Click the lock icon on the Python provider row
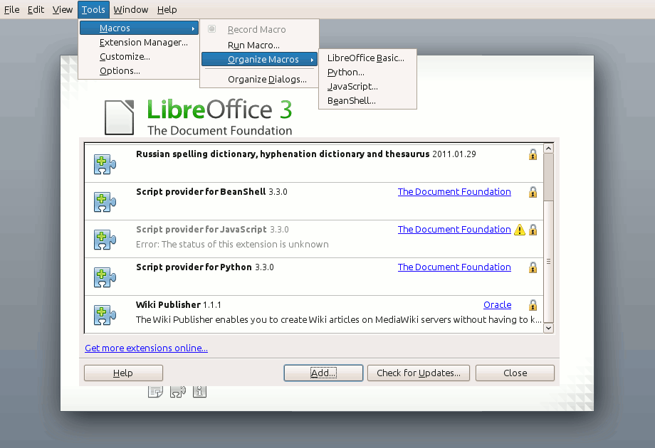This screenshot has width=655, height=448. click(533, 267)
